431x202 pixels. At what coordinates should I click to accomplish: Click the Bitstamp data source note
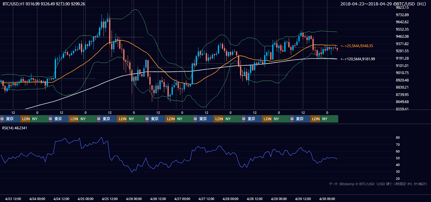point(378,184)
